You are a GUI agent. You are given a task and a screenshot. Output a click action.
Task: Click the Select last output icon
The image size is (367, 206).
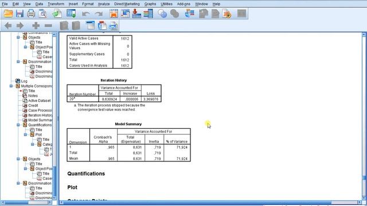[x=190, y=14]
